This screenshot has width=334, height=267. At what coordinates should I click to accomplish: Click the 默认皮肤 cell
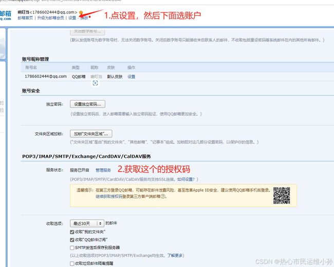point(115,77)
